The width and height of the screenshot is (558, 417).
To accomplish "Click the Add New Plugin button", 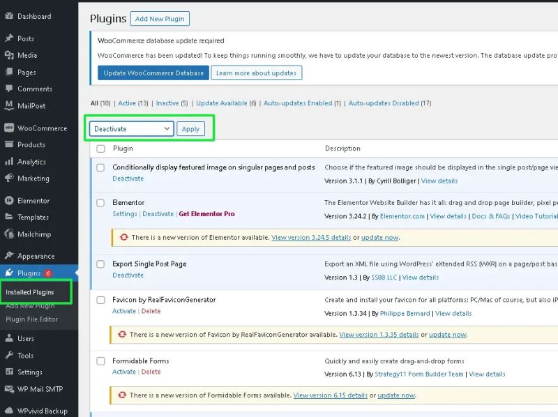I will (x=160, y=19).
